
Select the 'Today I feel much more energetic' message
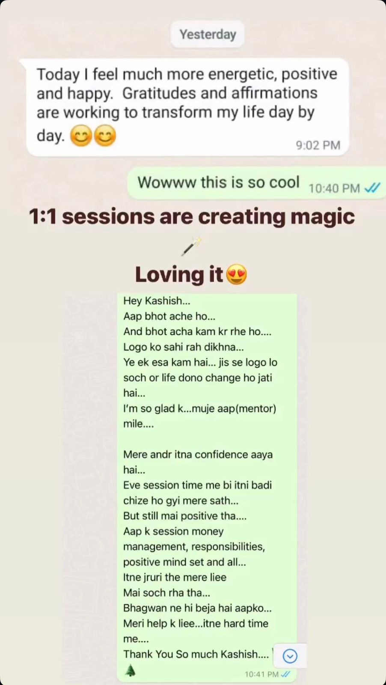pyautogui.click(x=188, y=107)
